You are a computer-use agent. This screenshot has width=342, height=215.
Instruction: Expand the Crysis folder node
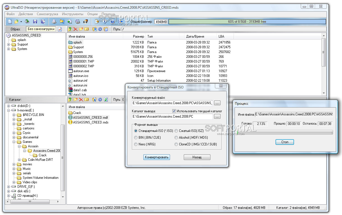tap(14, 133)
